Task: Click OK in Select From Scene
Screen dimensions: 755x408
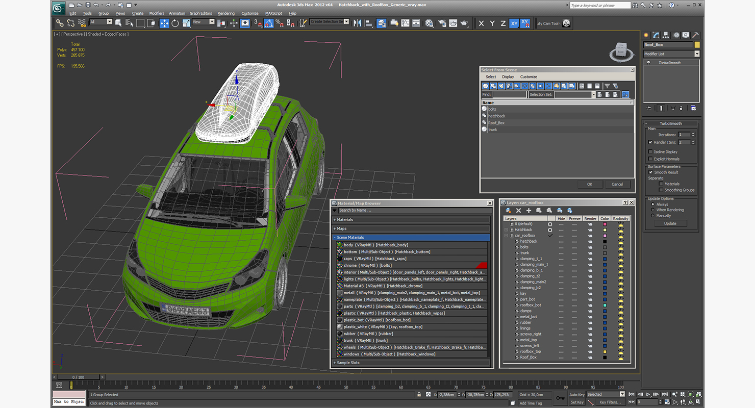Action: tap(590, 184)
